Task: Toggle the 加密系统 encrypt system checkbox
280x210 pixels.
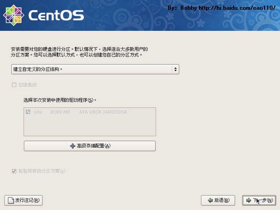Action: click(14, 85)
